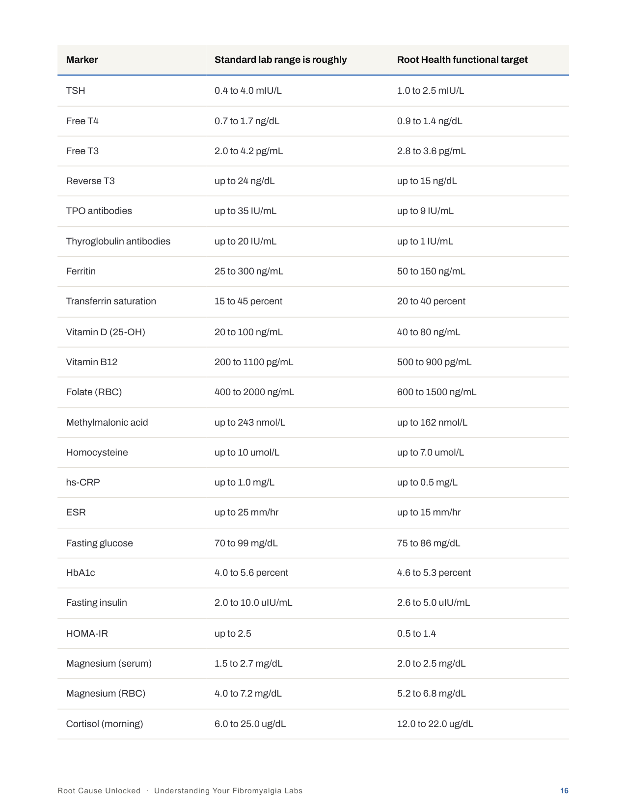Select the Vitamin B12 standard range cell
This screenshot has width=626, height=810.
coord(254,362)
